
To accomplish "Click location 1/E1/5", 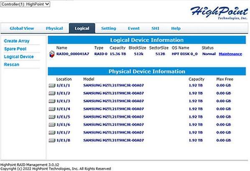I will tap(63, 117).
